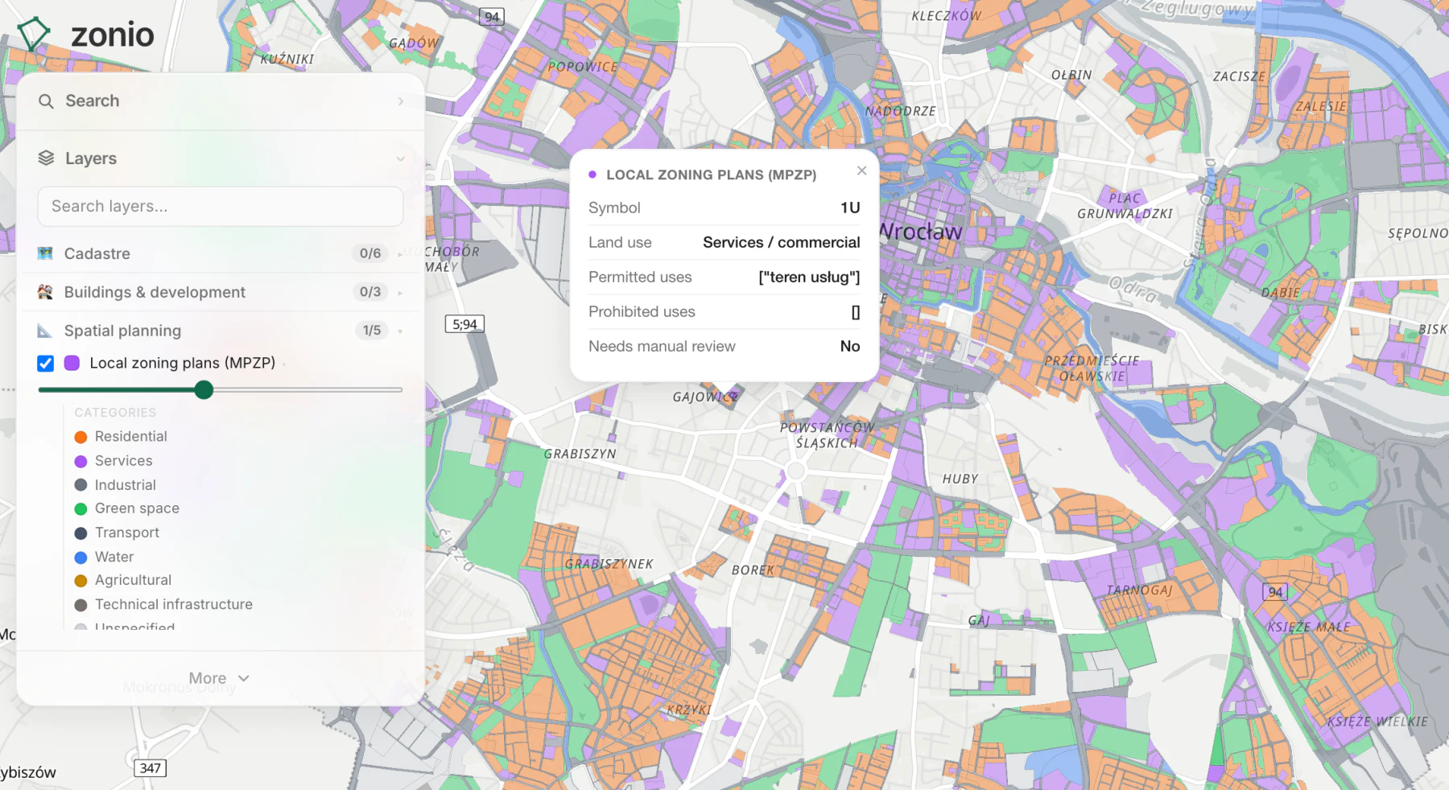The width and height of the screenshot is (1449, 790).
Task: Open the More dropdown
Action: coord(219,678)
